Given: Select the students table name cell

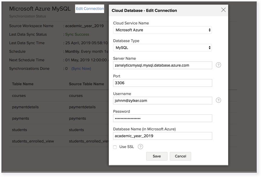Looking at the screenshot, I should (x=19, y=130).
